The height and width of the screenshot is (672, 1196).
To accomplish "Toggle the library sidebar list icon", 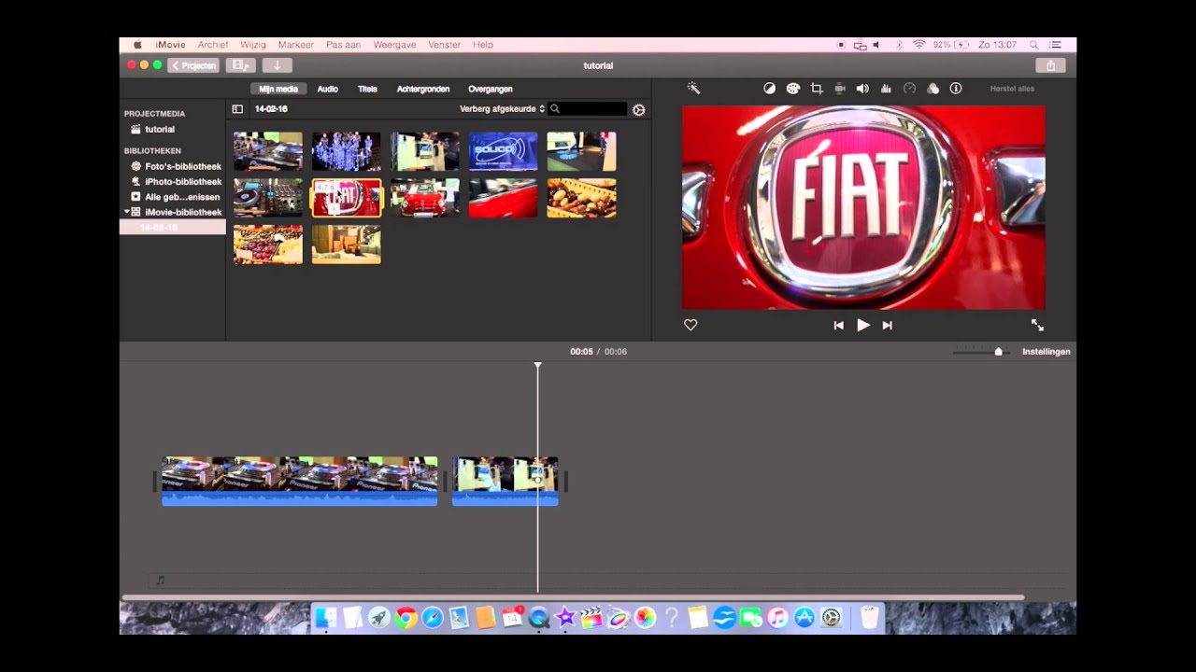I will coord(237,109).
